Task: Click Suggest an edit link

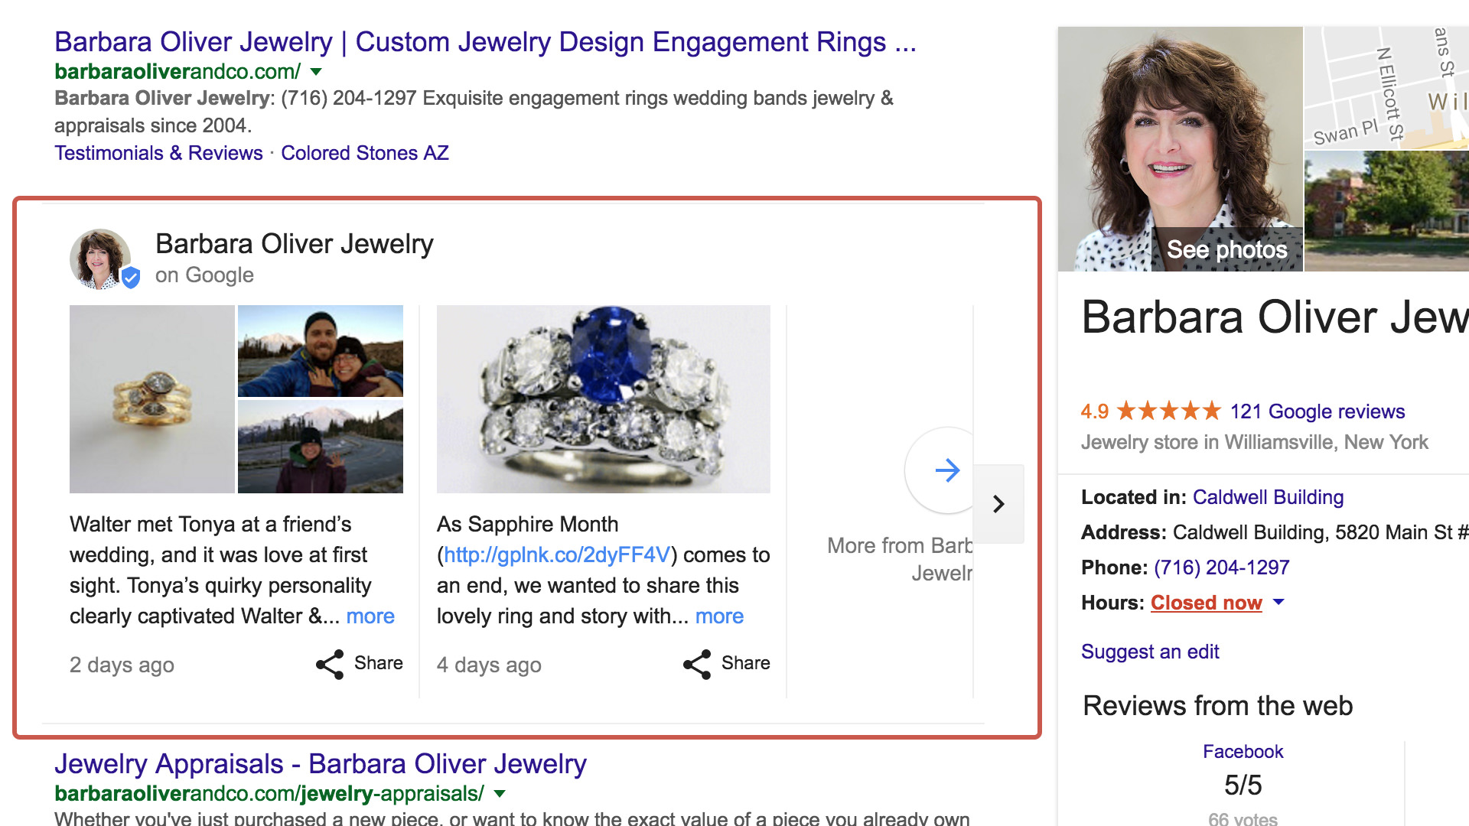Action: pos(1149,652)
